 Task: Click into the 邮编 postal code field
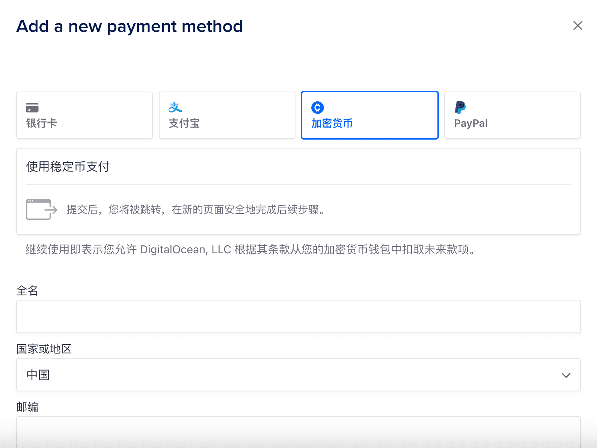click(x=298, y=432)
